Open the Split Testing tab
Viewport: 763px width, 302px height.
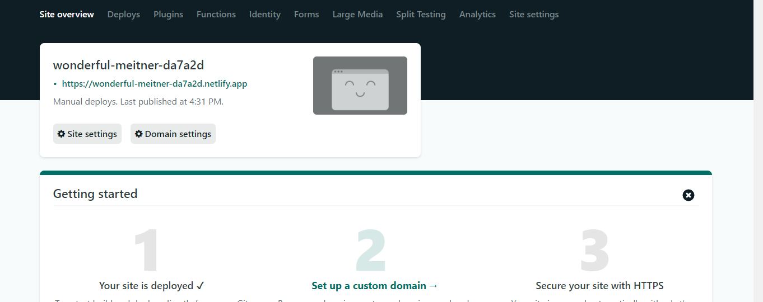coord(421,15)
